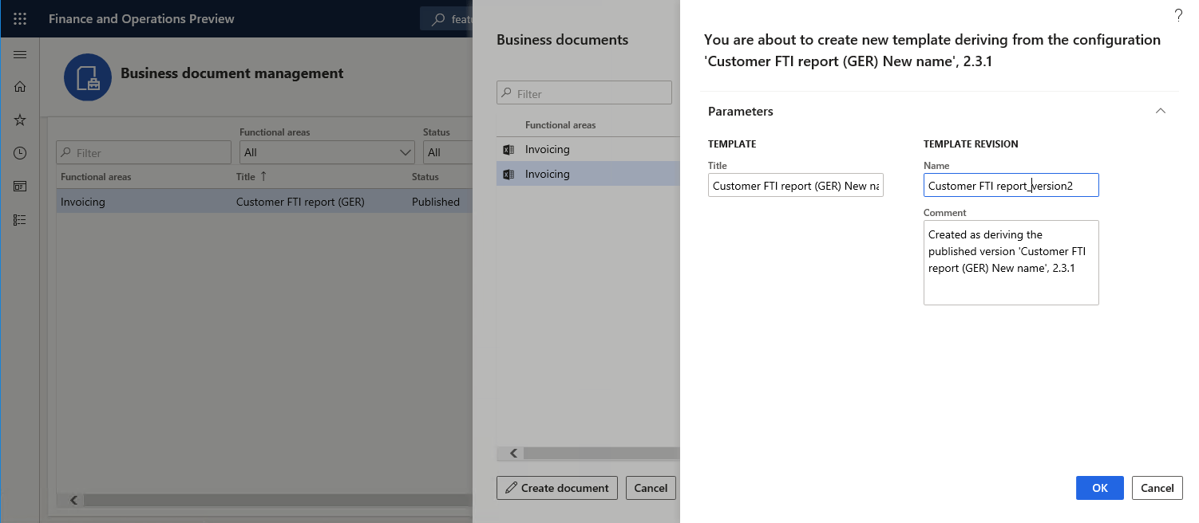Click the Excel icon beside the highlighted Invoicing
The height and width of the screenshot is (523, 1199).
coord(509,174)
